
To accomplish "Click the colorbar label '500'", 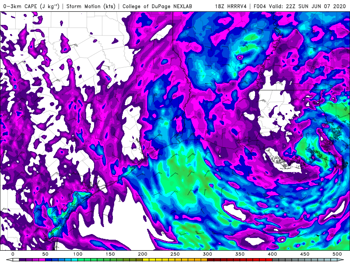I will (x=337, y=254).
